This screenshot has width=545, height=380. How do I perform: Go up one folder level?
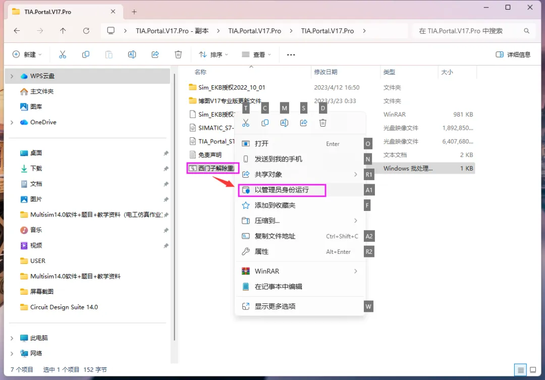point(63,31)
